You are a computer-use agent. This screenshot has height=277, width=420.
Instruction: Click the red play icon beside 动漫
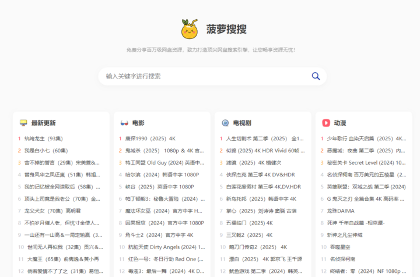point(326,123)
